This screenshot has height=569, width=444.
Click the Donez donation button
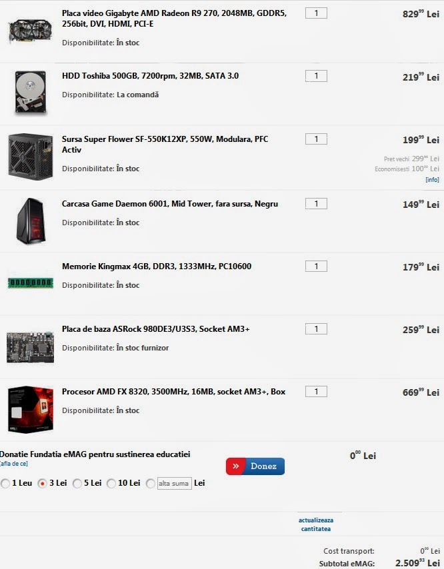tap(255, 466)
